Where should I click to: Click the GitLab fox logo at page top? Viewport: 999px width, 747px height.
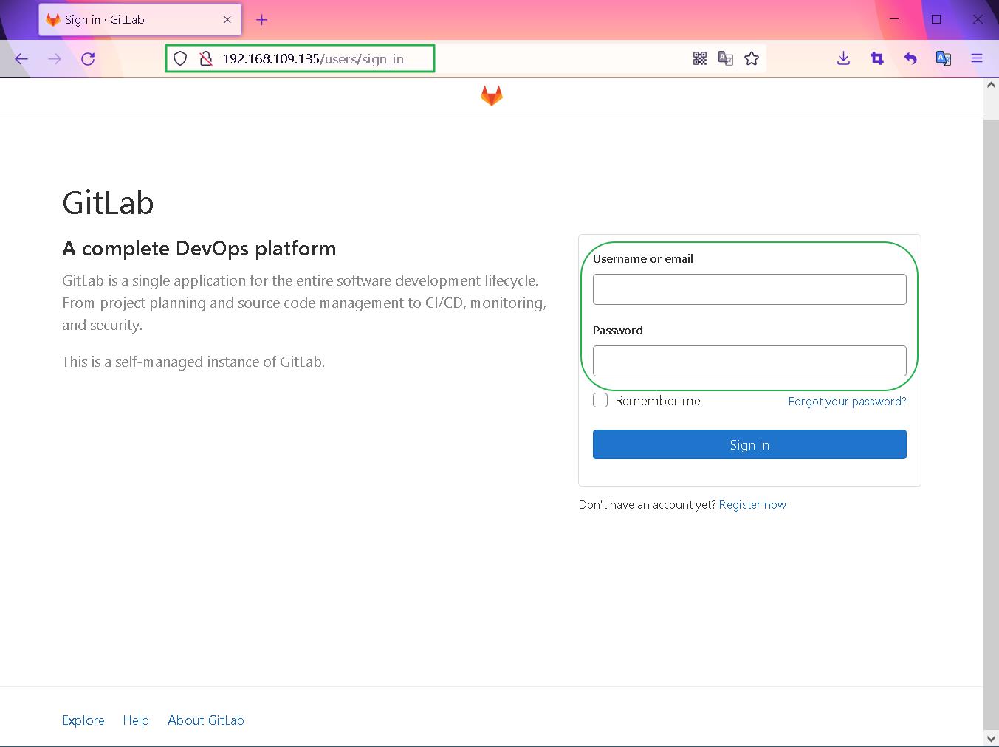(492, 95)
